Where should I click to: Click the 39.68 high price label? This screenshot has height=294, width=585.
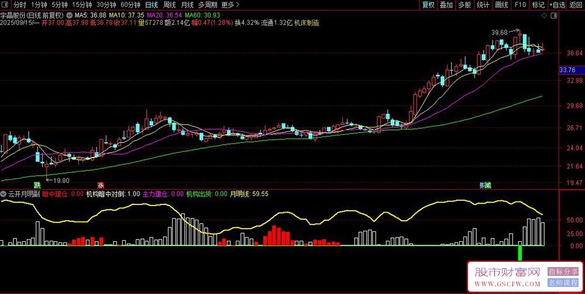[500, 32]
